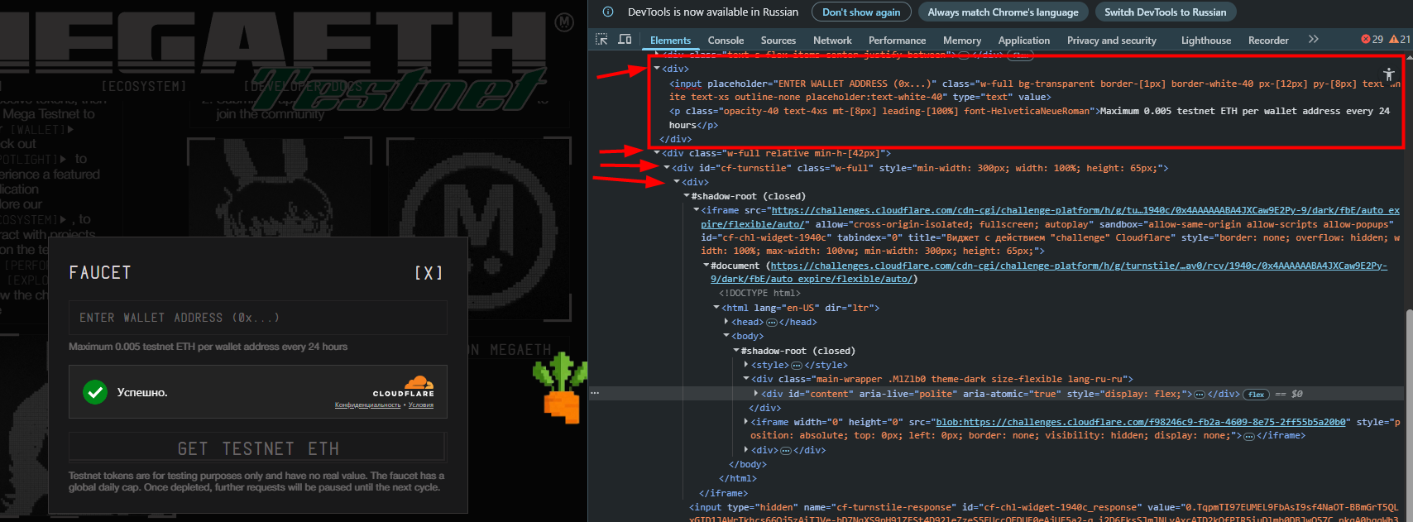This screenshot has height=522, width=1413.
Task: Open the Console tab
Action: tap(726, 40)
